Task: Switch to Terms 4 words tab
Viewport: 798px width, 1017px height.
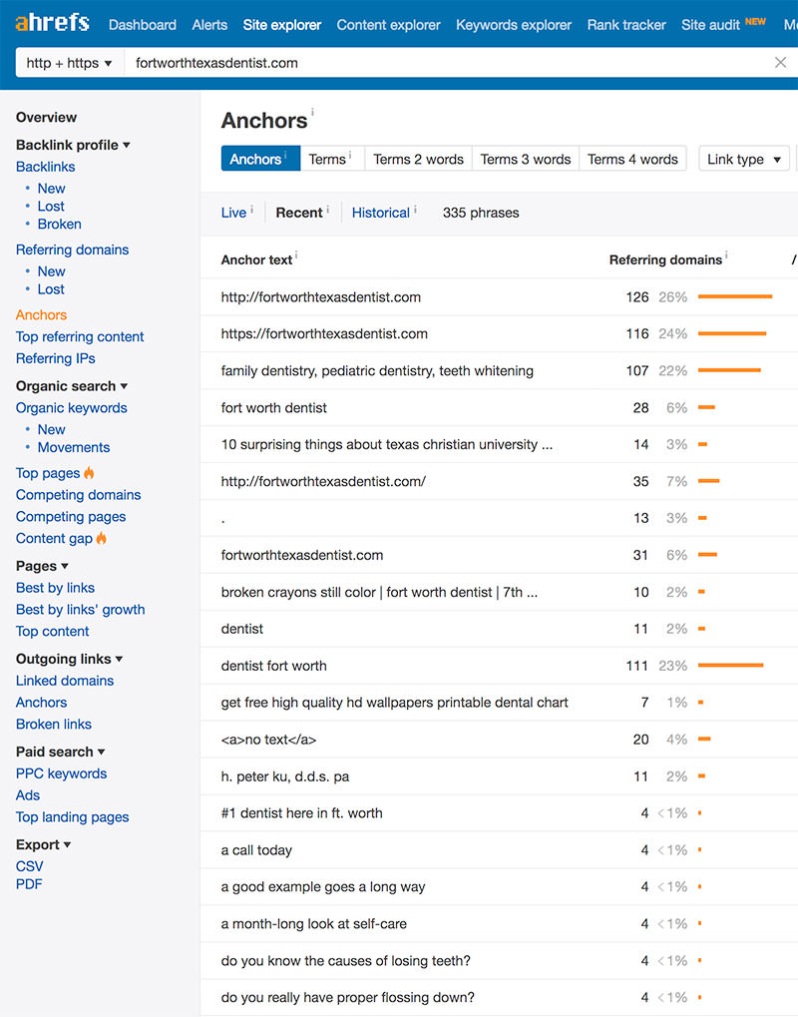Action: click(x=632, y=159)
